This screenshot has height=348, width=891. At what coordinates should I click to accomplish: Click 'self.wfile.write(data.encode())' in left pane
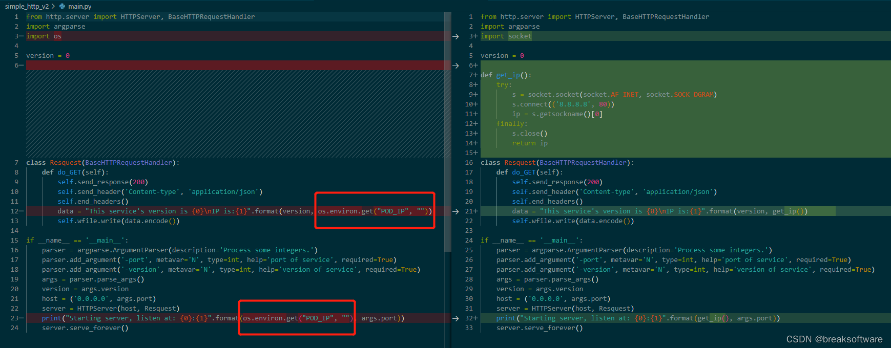pos(118,221)
